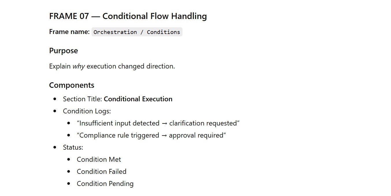Viewport: 391px width, 196px height.
Task: Click the Condition Pending status entry
Action: (x=105, y=184)
